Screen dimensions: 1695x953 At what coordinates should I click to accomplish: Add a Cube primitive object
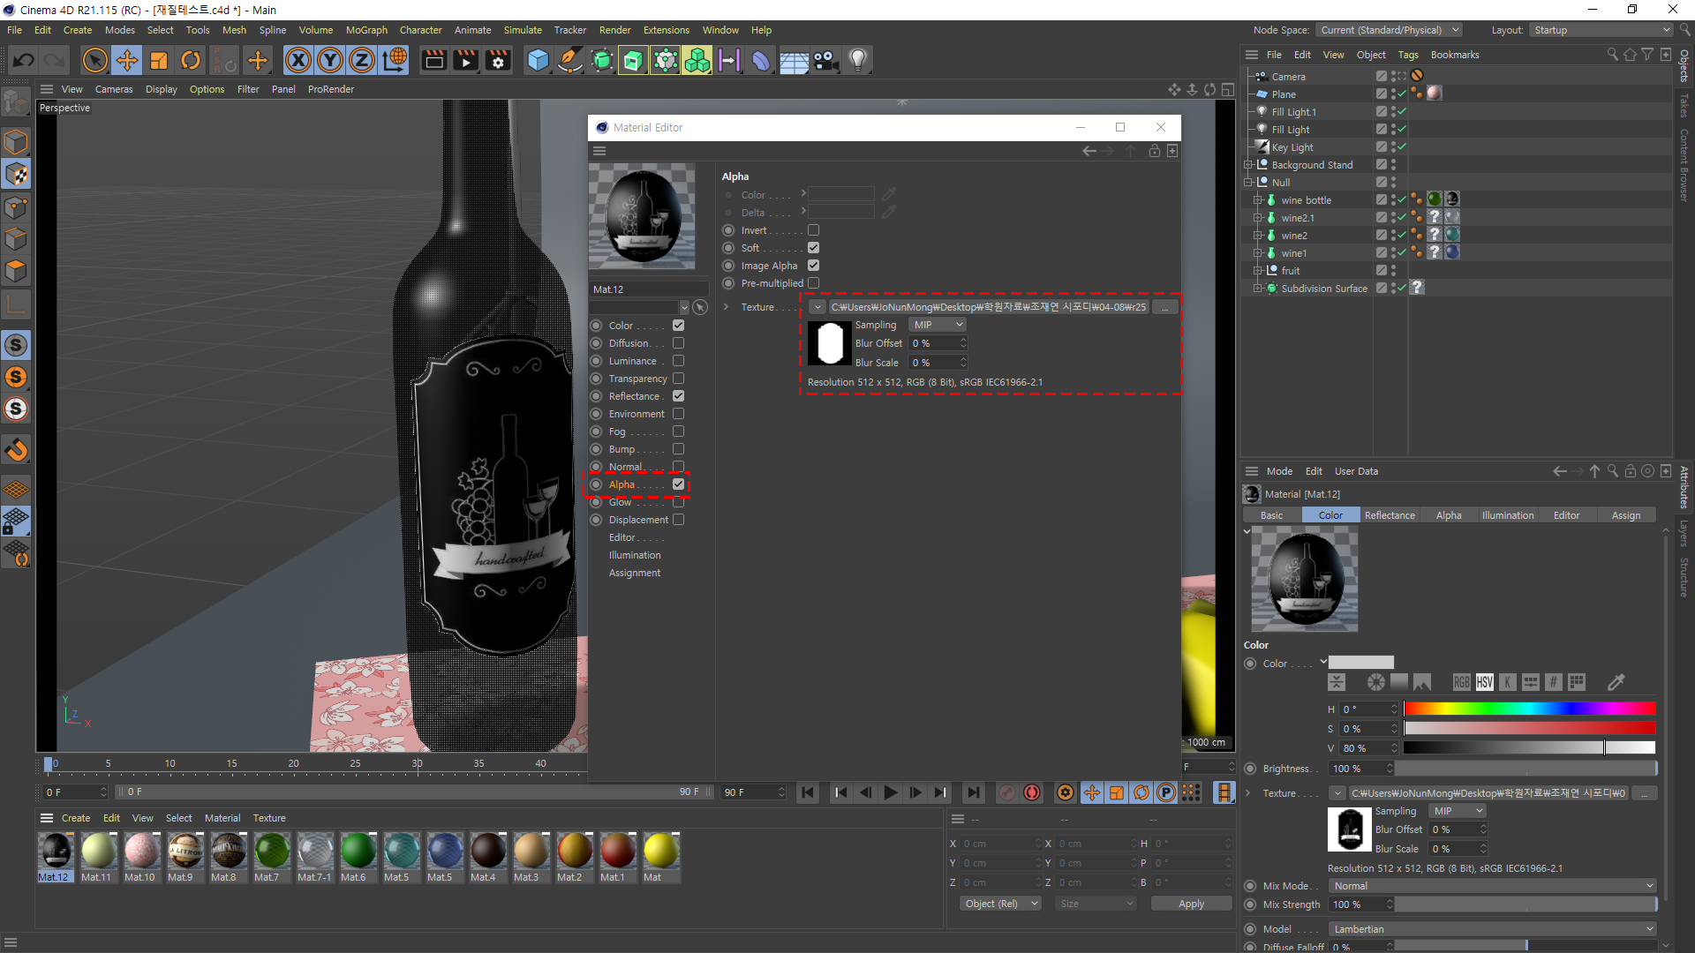(x=538, y=60)
